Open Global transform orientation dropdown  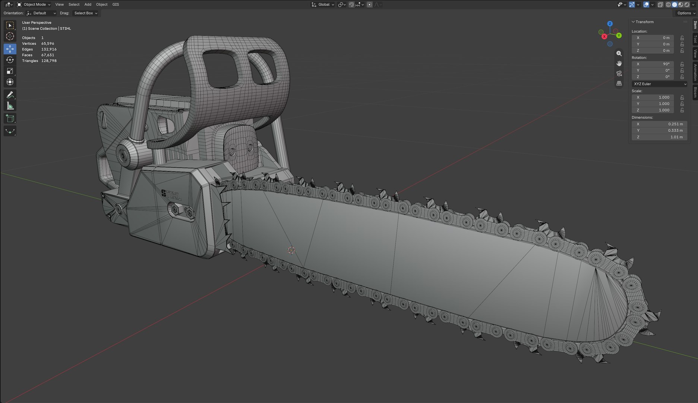coord(323,4)
